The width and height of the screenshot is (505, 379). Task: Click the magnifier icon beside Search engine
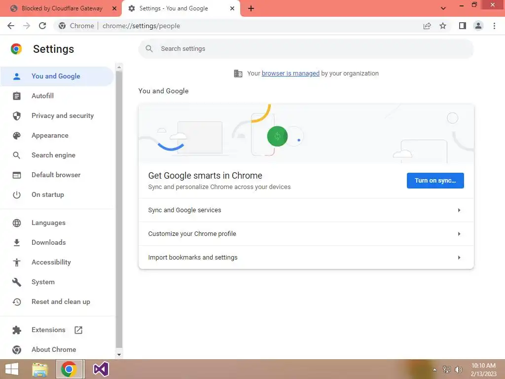[17, 155]
